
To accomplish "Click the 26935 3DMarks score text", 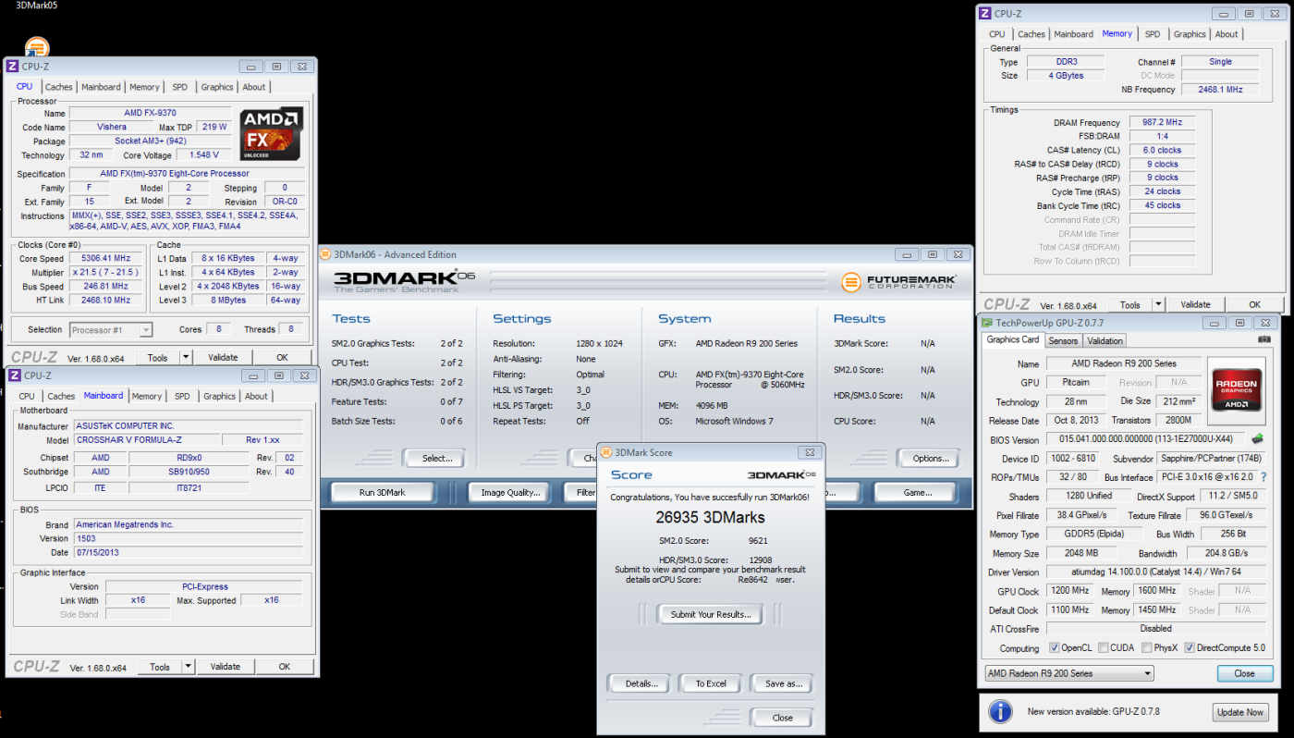I will [710, 518].
